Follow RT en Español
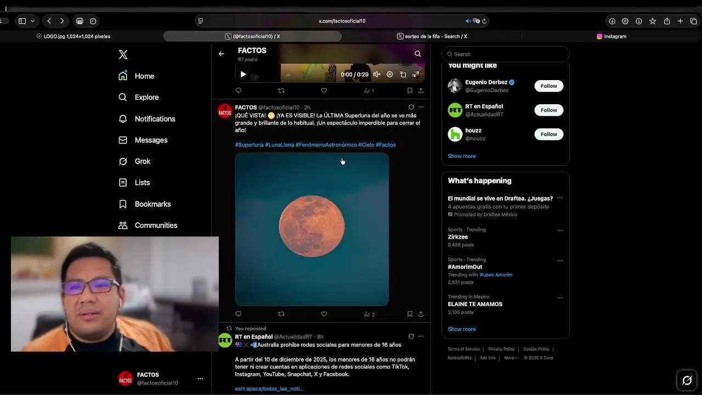702x395 pixels. 548,110
